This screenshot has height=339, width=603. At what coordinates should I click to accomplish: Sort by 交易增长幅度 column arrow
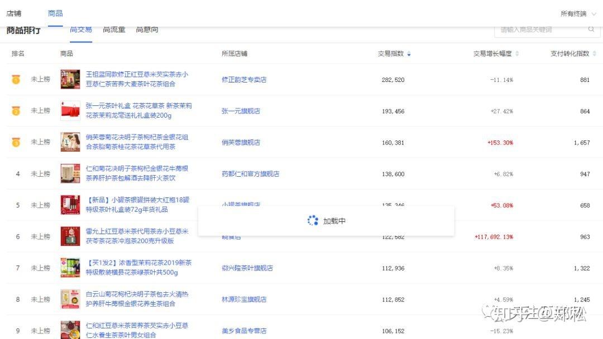click(x=517, y=54)
